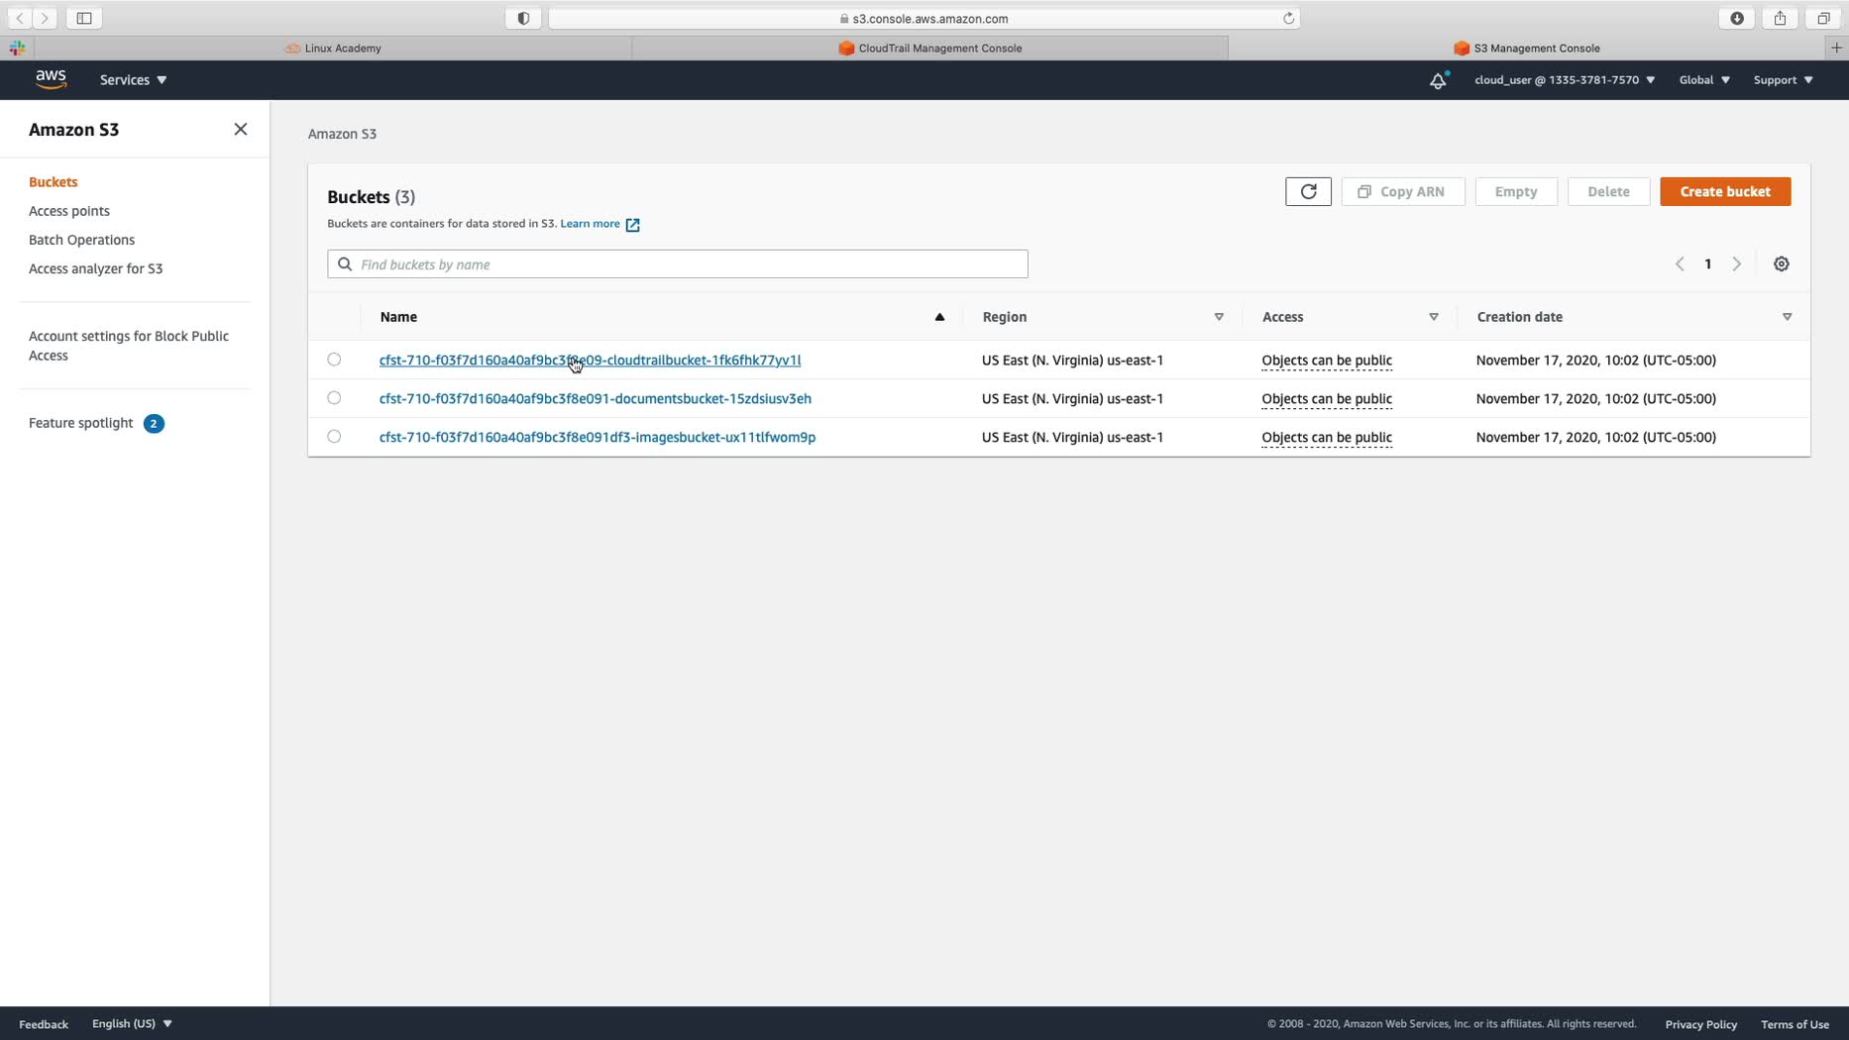The width and height of the screenshot is (1849, 1040).
Task: Click the Empty button
Action: pos(1516,191)
